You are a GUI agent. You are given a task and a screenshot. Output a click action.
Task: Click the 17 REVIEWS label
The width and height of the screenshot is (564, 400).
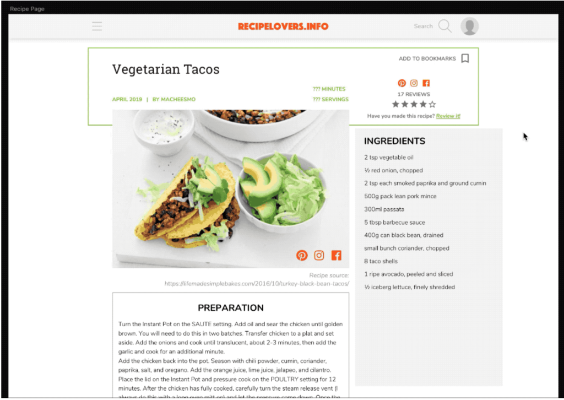point(414,94)
